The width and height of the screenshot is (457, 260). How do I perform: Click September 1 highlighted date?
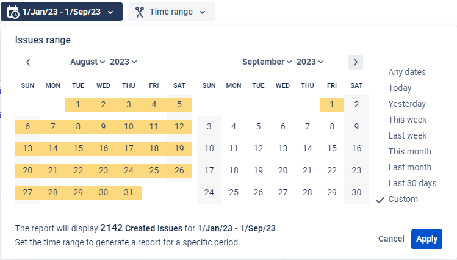pyautogui.click(x=332, y=104)
